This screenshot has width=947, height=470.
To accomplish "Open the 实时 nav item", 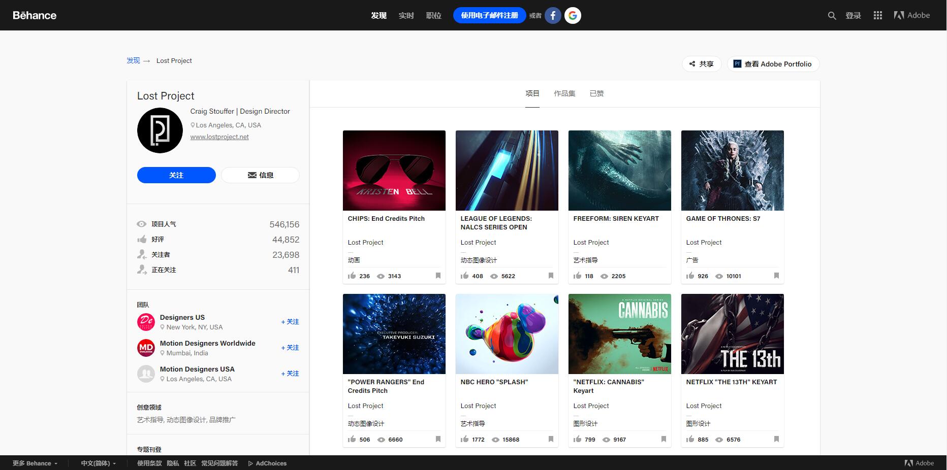I will (x=406, y=16).
